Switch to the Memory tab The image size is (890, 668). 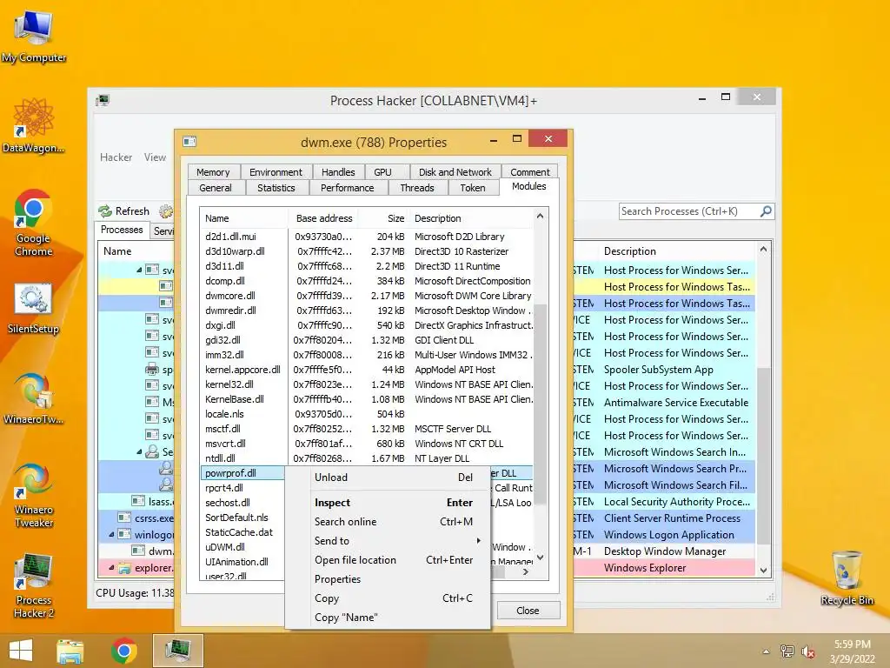pos(213,172)
